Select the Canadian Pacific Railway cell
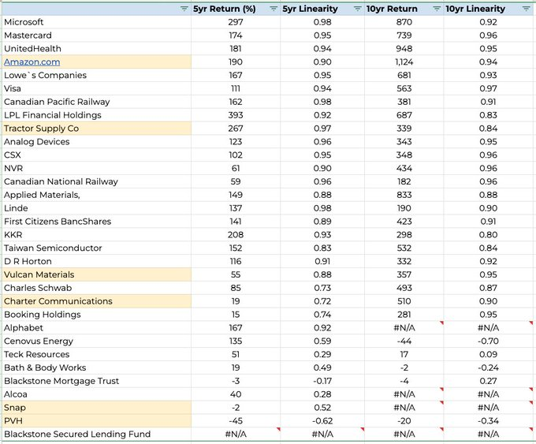This screenshot has width=536, height=444. click(x=96, y=102)
